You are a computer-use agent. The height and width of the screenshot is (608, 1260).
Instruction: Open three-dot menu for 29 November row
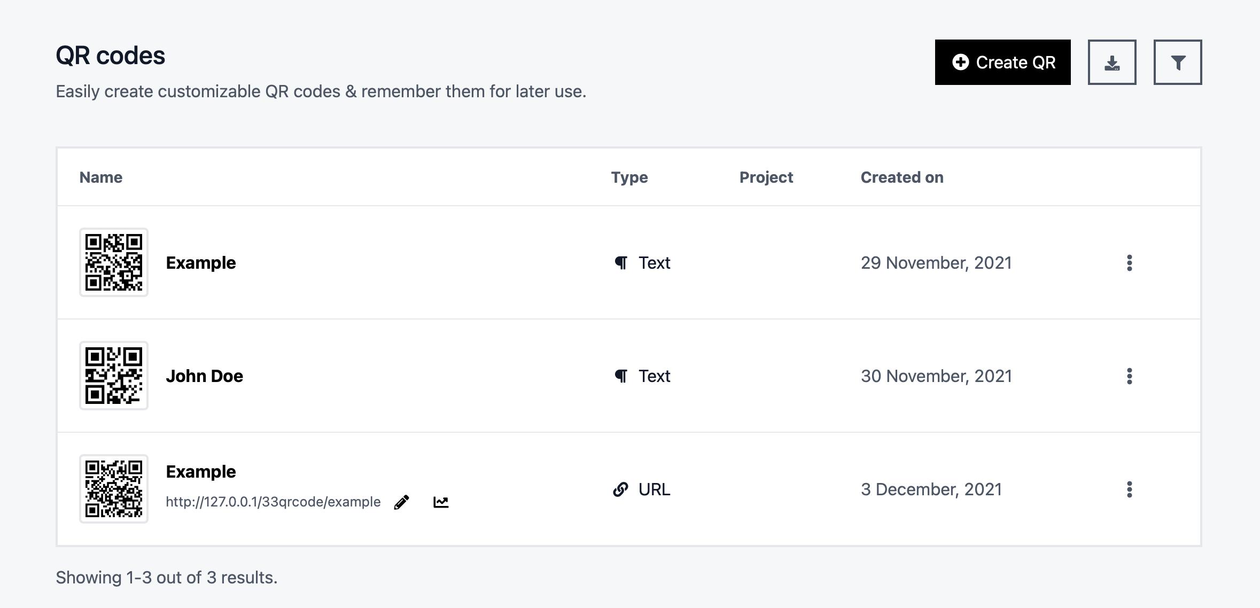pos(1129,263)
